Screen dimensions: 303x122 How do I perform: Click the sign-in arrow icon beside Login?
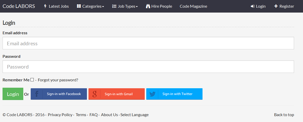coord(253,6)
